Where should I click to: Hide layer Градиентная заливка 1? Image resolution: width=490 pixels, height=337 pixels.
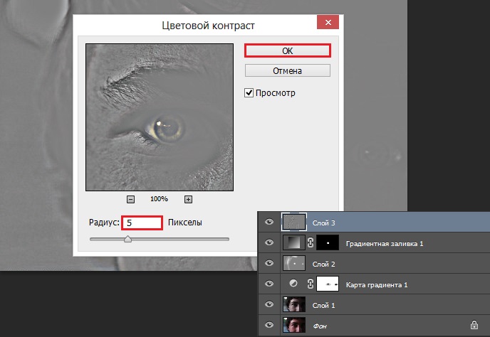click(x=269, y=242)
